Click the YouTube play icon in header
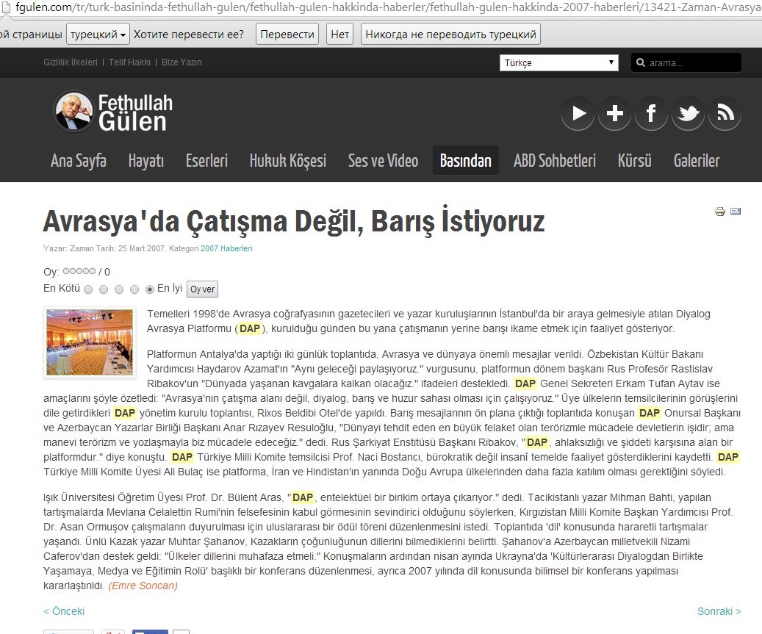The image size is (762, 634). (x=578, y=113)
